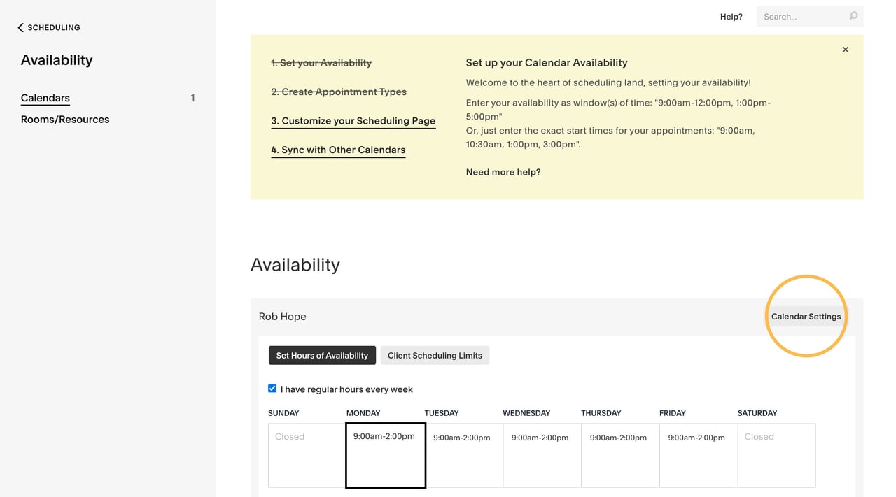The image size is (896, 497).
Task: Open Rooms/Resources in the sidebar
Action: [64, 119]
